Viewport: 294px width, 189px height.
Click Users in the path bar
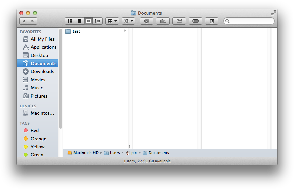pos(114,153)
